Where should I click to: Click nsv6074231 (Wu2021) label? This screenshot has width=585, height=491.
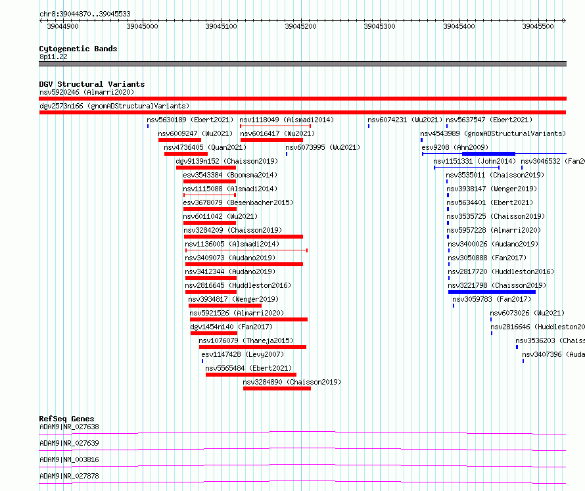click(x=405, y=120)
